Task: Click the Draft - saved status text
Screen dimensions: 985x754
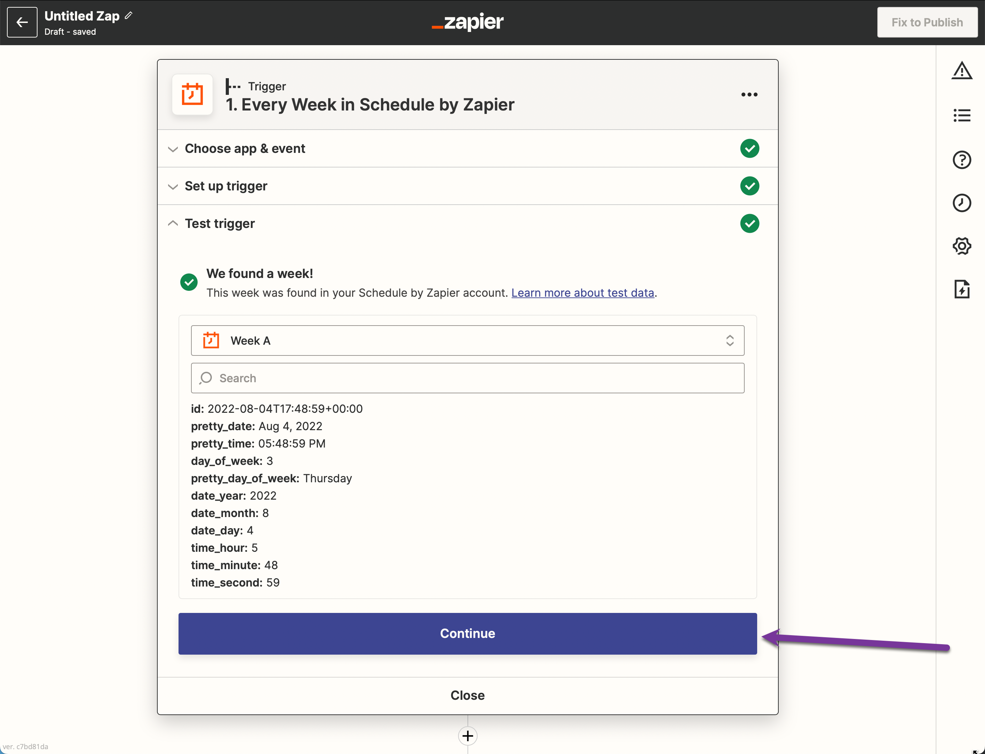Action: click(x=70, y=32)
